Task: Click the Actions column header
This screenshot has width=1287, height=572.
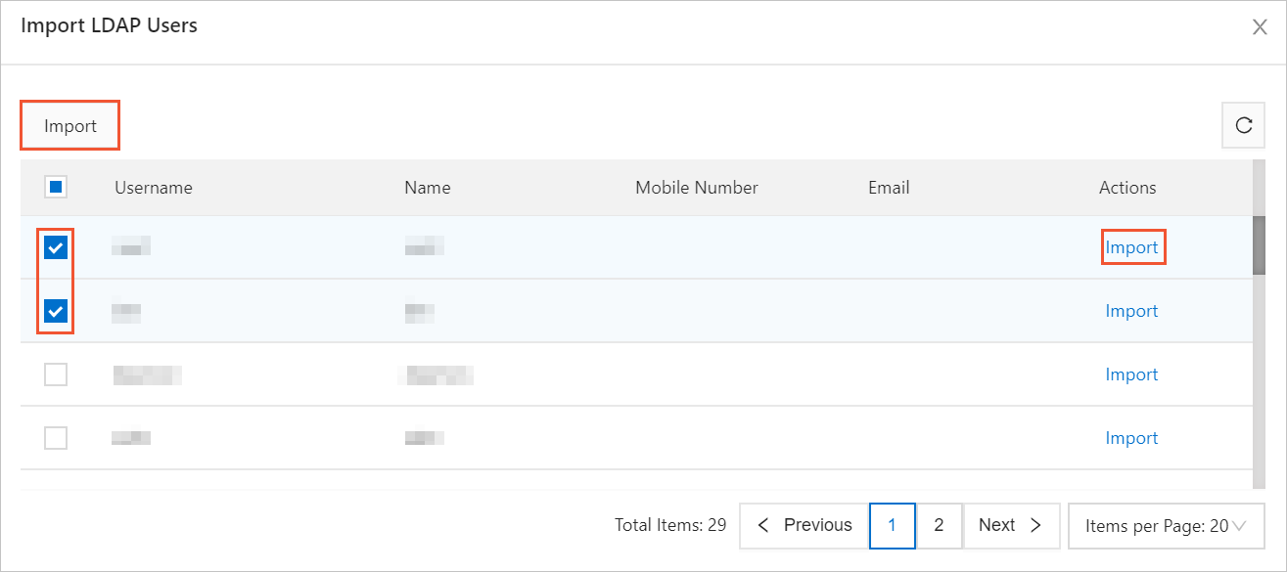Action: (1127, 188)
